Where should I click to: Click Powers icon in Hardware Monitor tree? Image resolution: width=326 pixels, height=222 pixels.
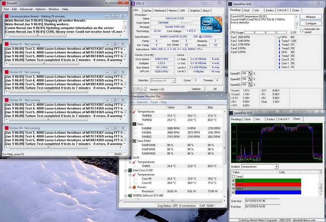(x=134, y=187)
